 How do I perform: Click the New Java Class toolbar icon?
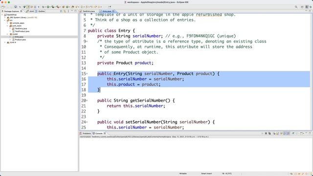(67, 7)
